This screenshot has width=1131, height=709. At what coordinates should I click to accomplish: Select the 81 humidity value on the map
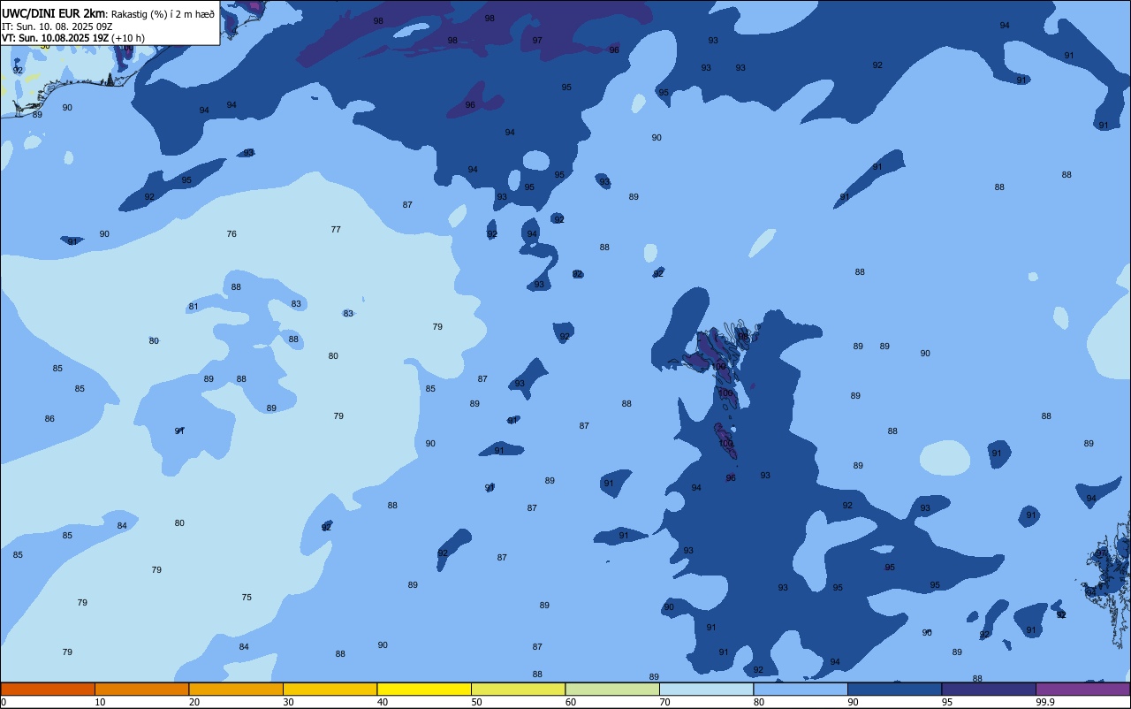[194, 307]
